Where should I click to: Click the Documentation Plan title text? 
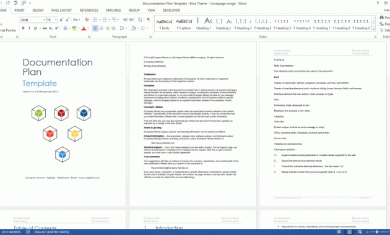coord(58,67)
